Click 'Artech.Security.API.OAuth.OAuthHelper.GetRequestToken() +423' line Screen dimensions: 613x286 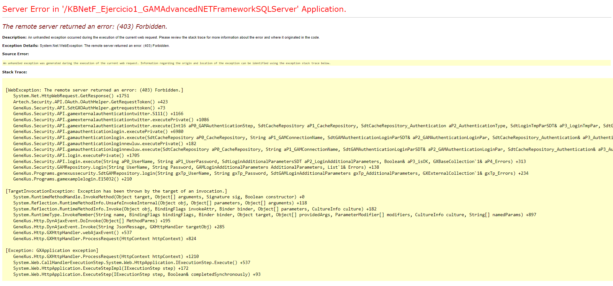tap(90, 102)
